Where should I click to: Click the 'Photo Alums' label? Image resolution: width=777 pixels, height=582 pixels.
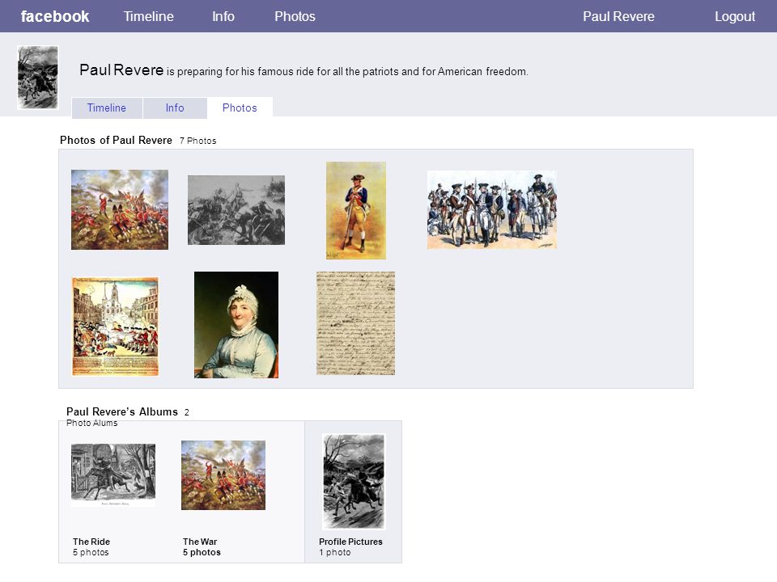click(91, 423)
